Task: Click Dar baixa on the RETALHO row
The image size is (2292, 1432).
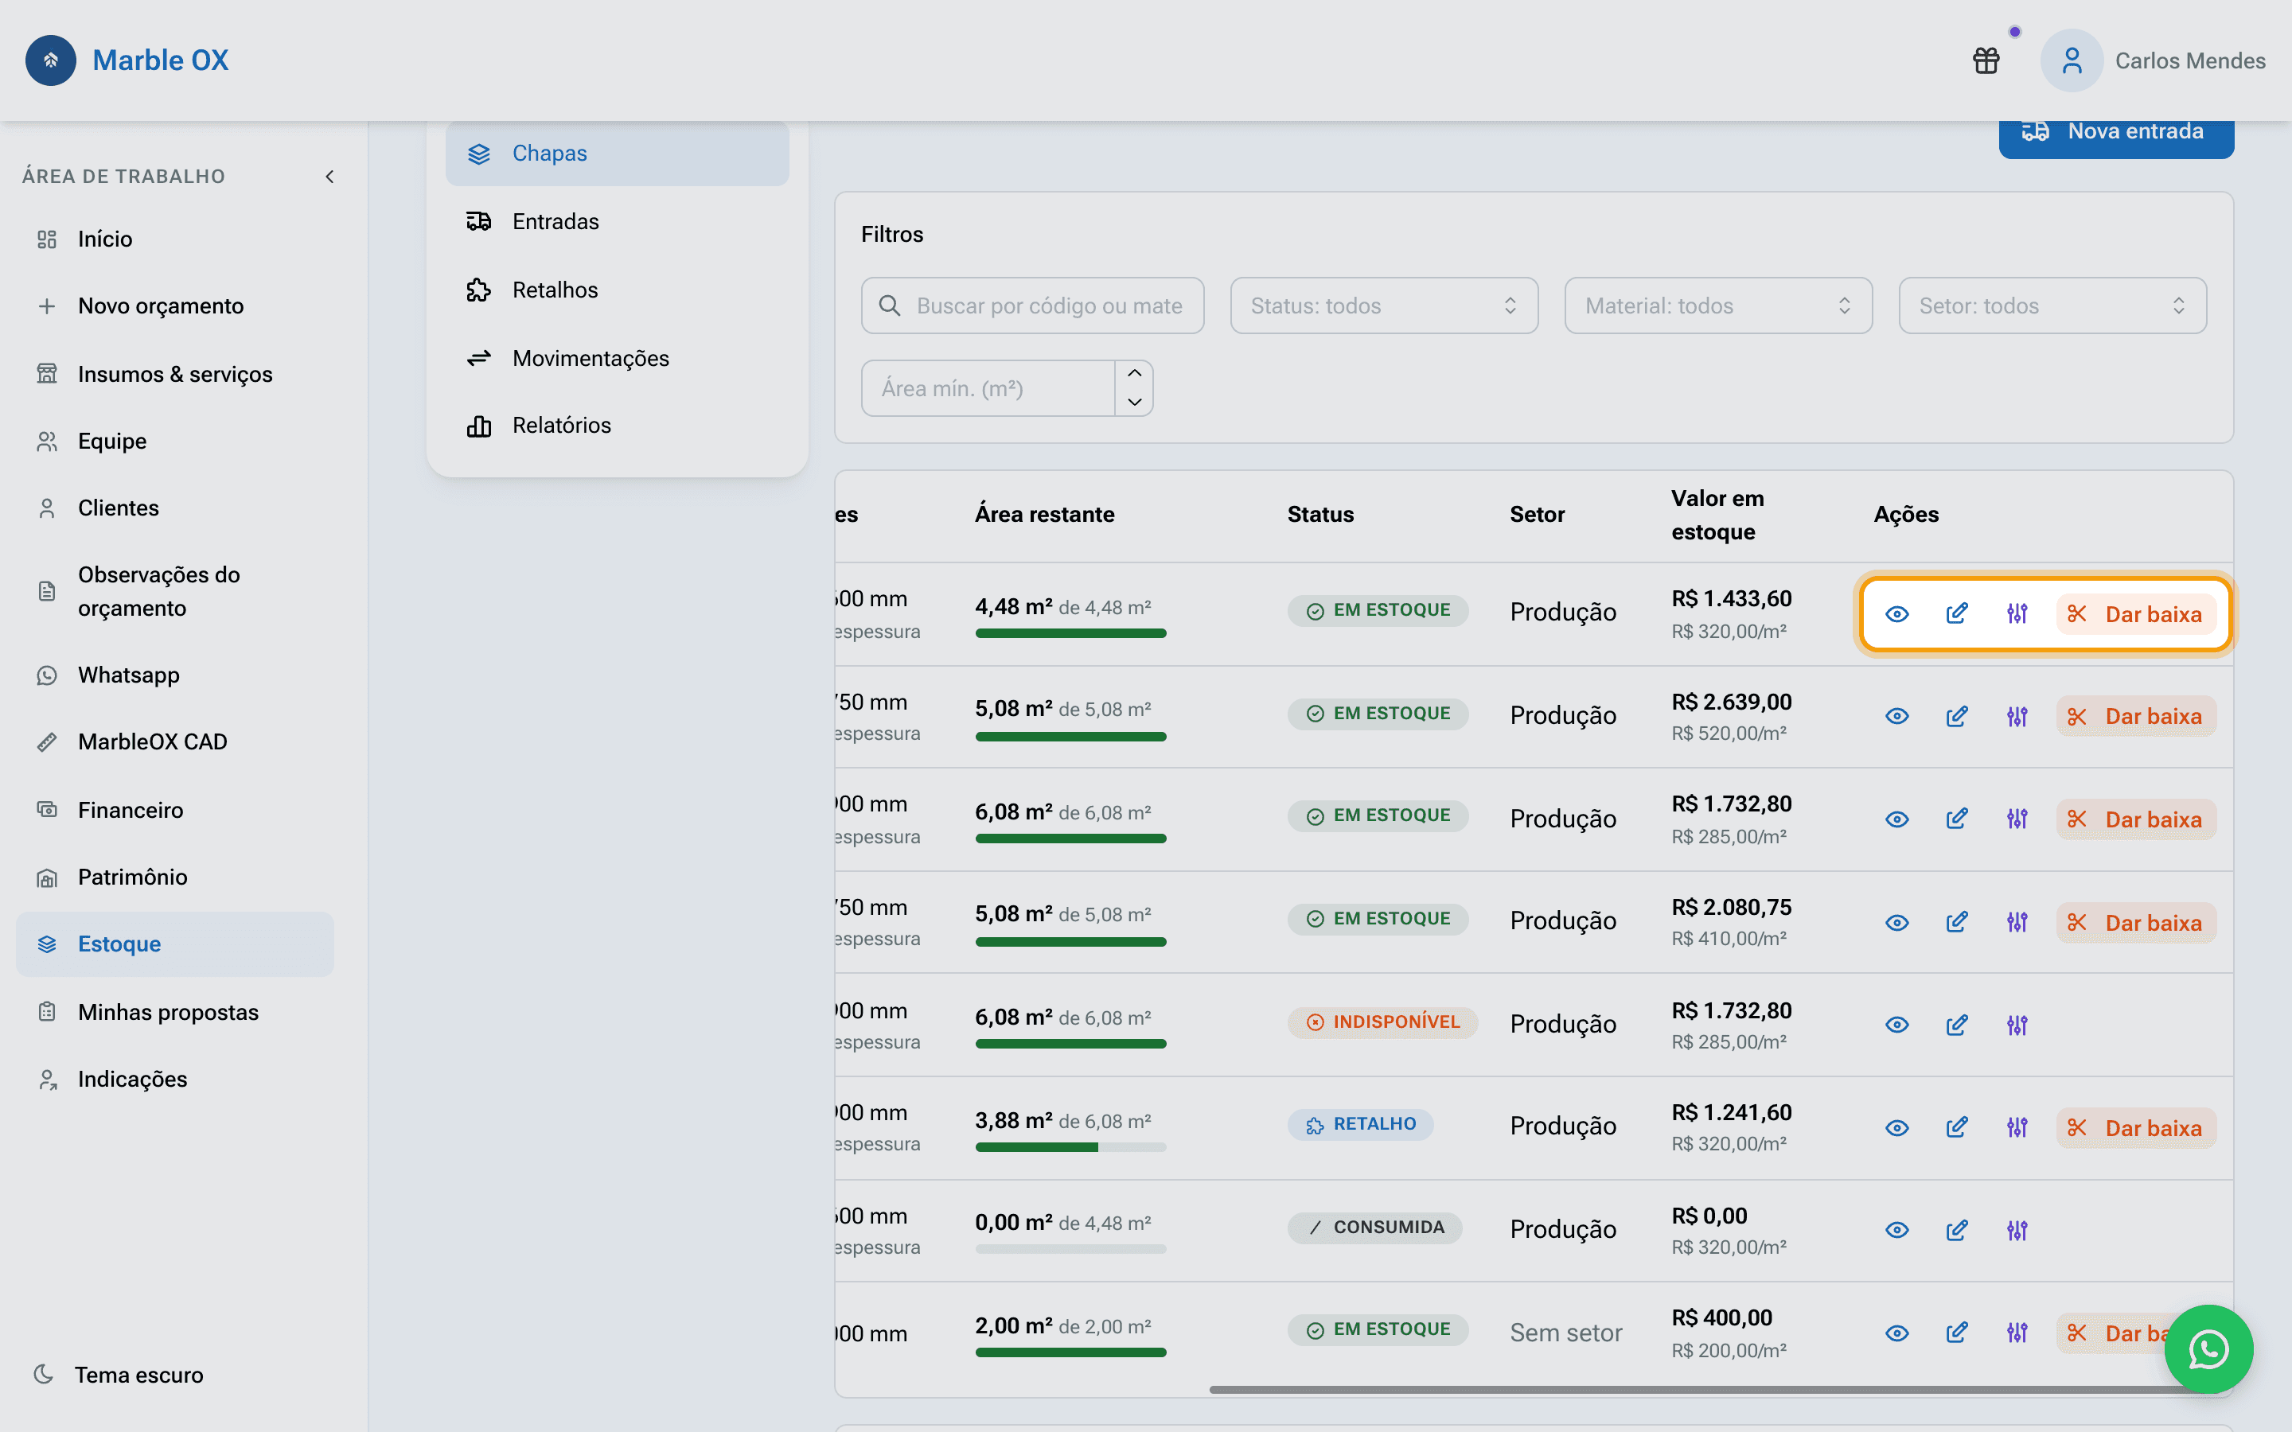Action: click(x=2136, y=1128)
